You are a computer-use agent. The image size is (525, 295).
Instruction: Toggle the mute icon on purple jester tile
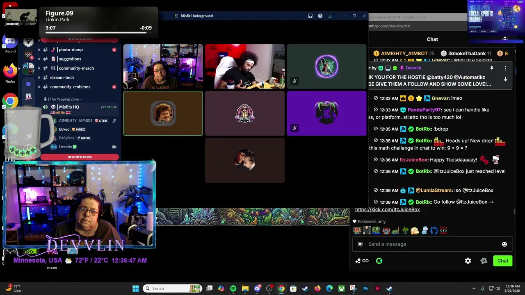coord(294,128)
